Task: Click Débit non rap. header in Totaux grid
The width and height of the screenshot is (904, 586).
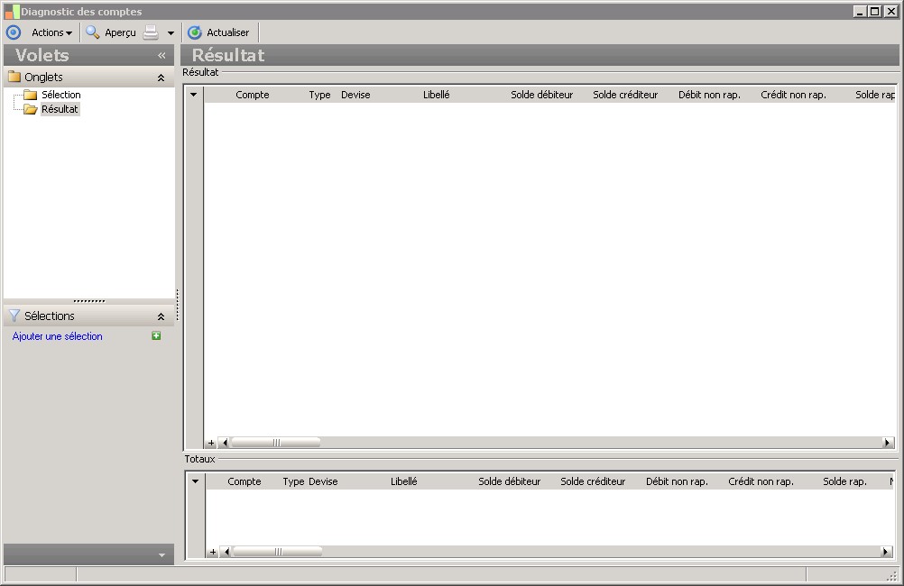Action: click(x=677, y=481)
